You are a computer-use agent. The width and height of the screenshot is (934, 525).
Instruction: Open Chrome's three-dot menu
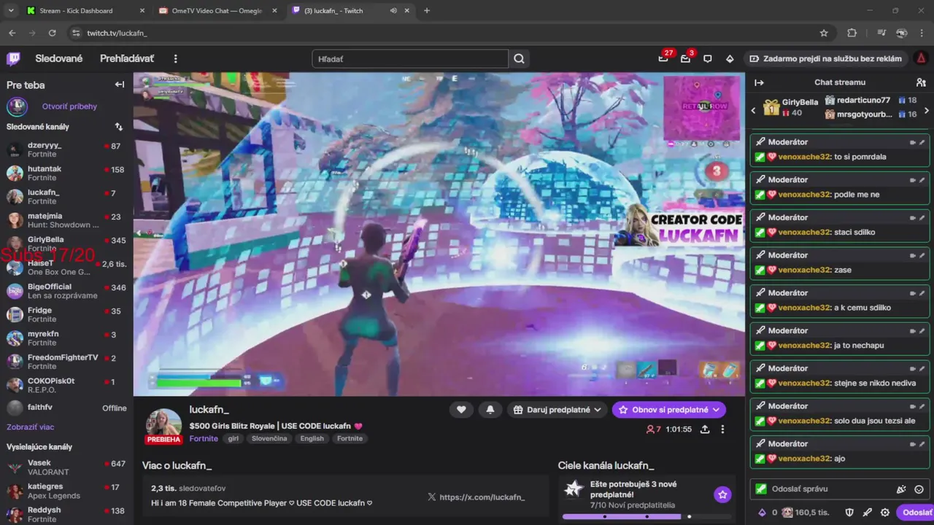tap(922, 33)
